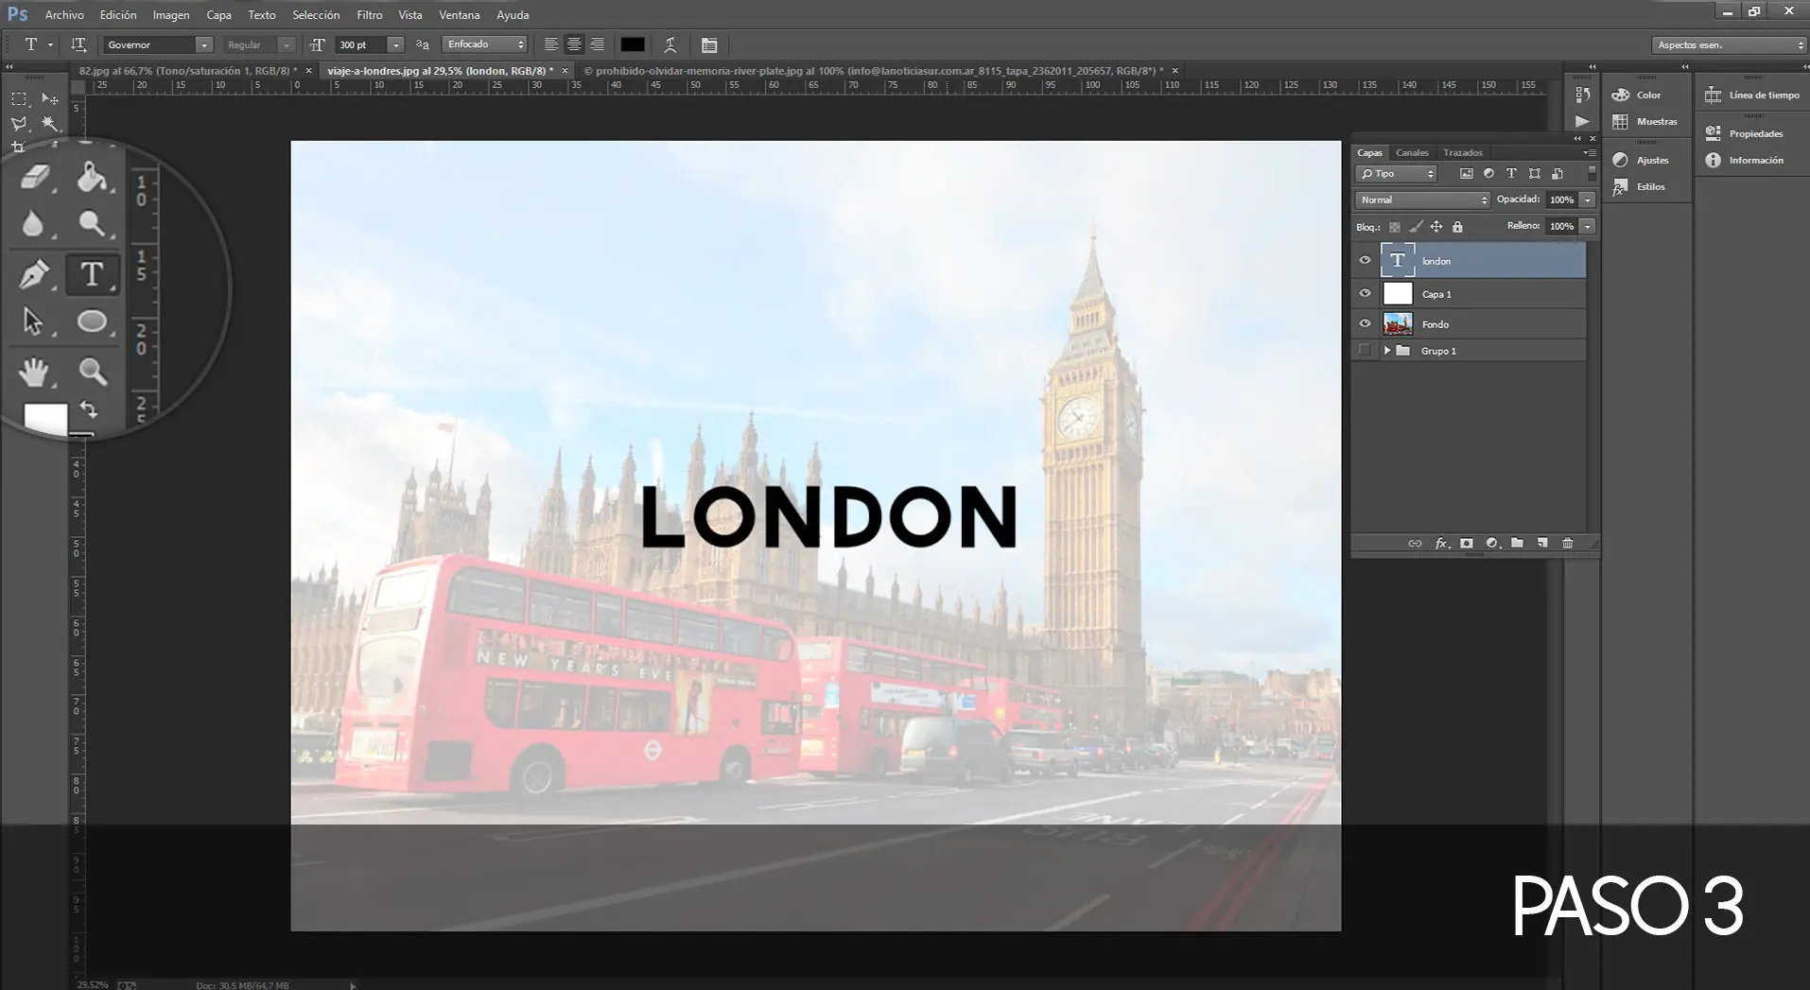Open the History panel icon

[1582, 95]
